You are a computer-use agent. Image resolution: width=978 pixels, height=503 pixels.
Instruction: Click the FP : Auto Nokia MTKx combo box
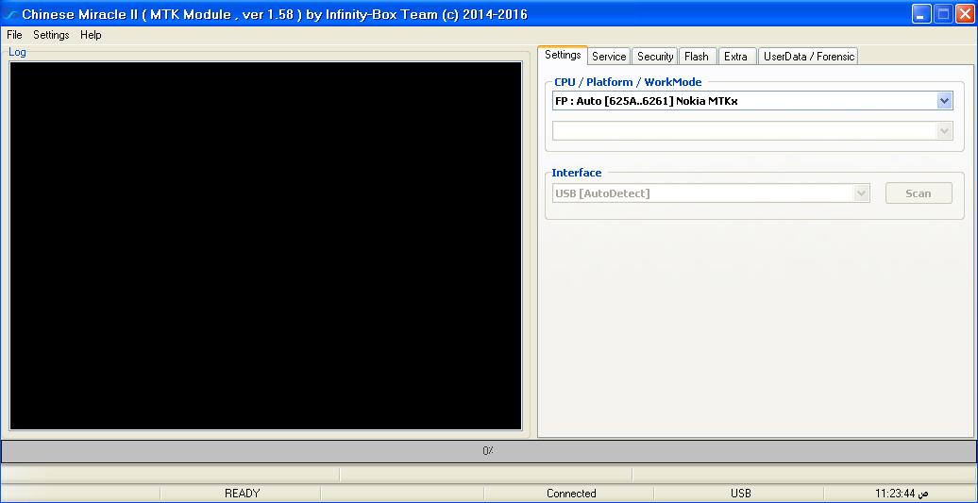tap(752, 100)
